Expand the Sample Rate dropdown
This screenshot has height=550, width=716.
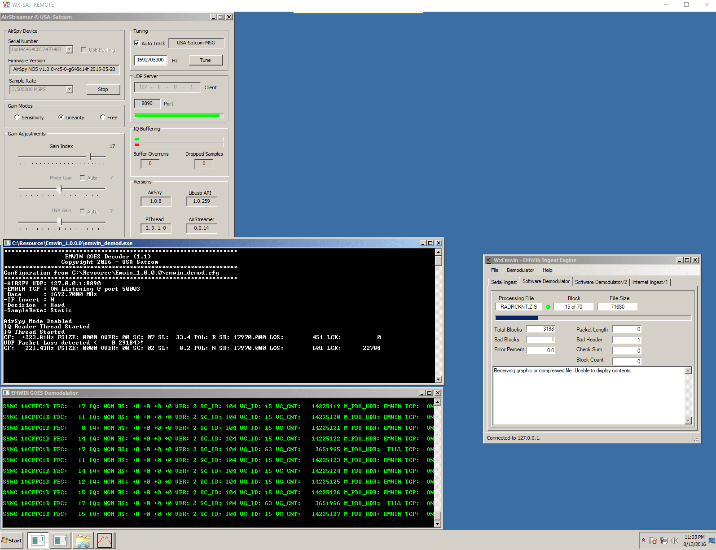click(x=70, y=89)
